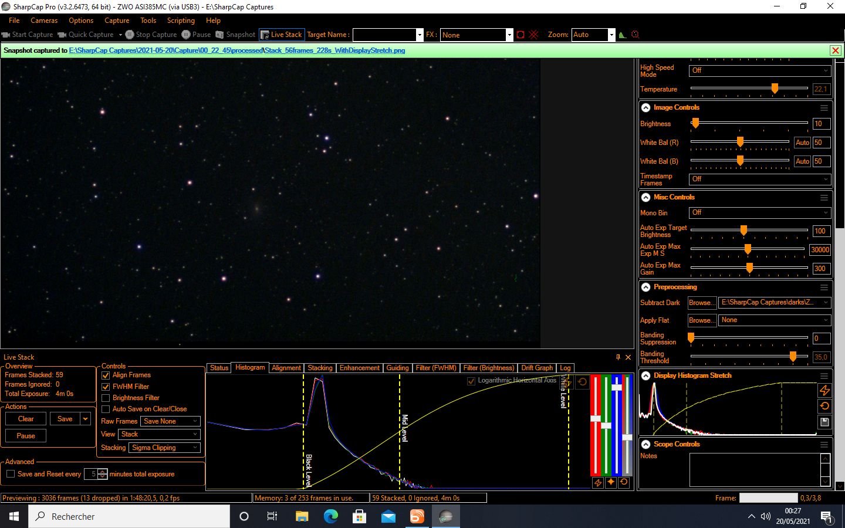Dismiss the green snapshot notification bar
The height and width of the screenshot is (528, 845).
pyautogui.click(x=836, y=50)
